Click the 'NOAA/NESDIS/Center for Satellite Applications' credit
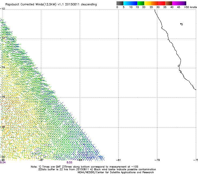The image size is (198, 174). pos(116,172)
